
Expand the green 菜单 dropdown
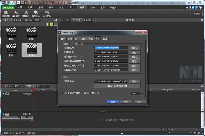pyautogui.click(x=9, y=7)
